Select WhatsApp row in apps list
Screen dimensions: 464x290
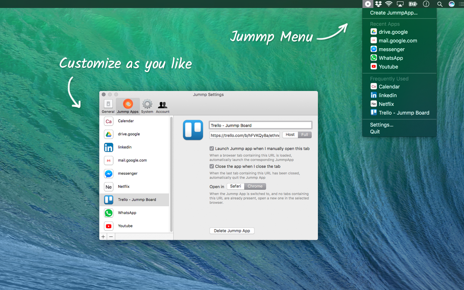(134, 213)
